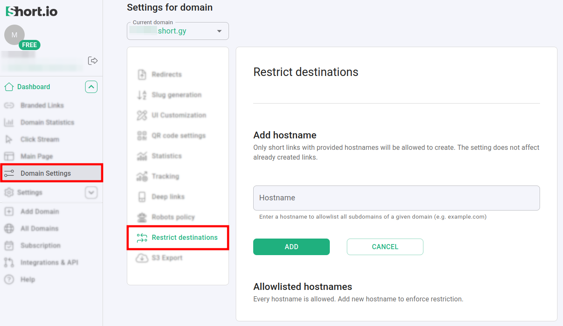
Task: Click the S3 Export cloud icon
Action: pyautogui.click(x=142, y=258)
